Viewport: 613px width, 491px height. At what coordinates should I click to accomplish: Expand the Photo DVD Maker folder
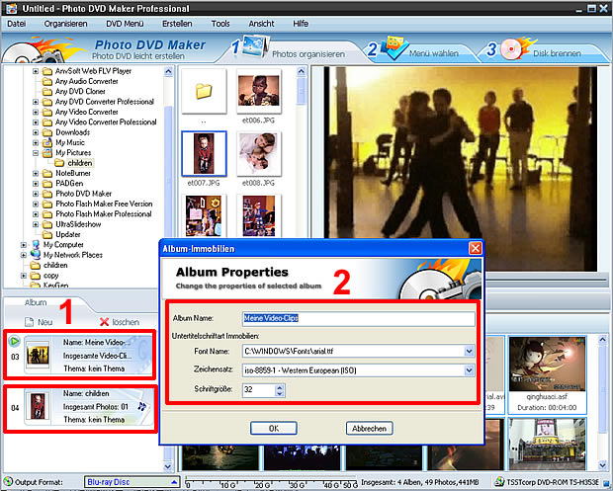click(36, 194)
